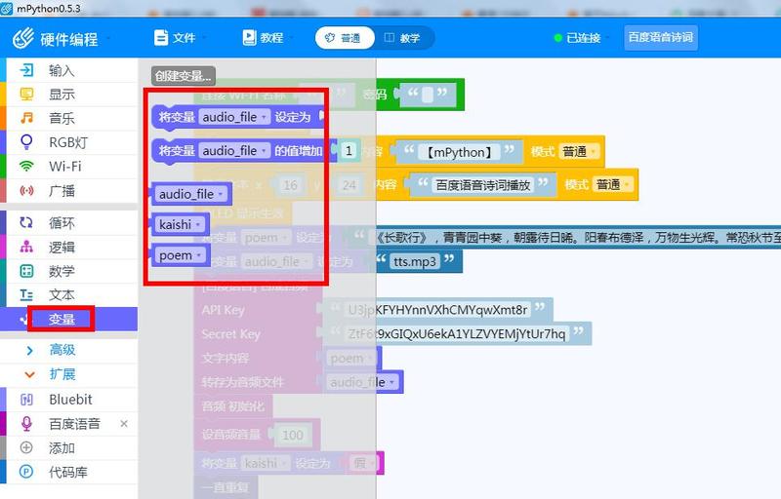Click the Bluebit extension icon
This screenshot has height=499, width=781.
(x=27, y=400)
